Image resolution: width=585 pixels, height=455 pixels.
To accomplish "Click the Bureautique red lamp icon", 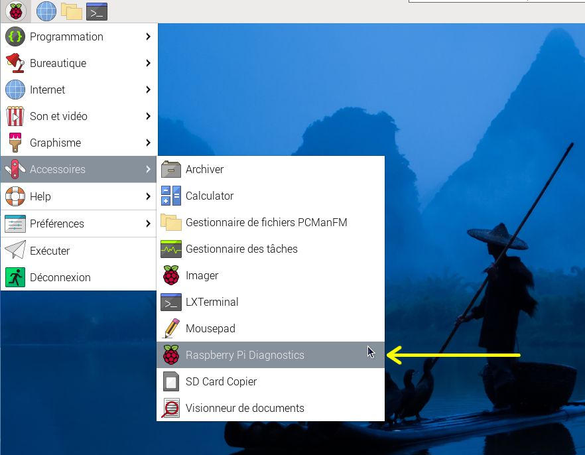I will tap(15, 63).
